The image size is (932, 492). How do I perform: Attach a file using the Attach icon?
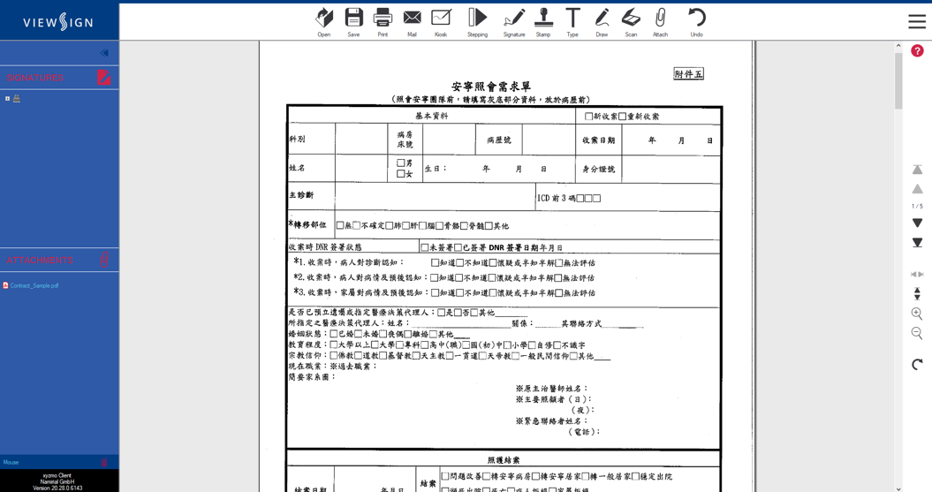661,23
